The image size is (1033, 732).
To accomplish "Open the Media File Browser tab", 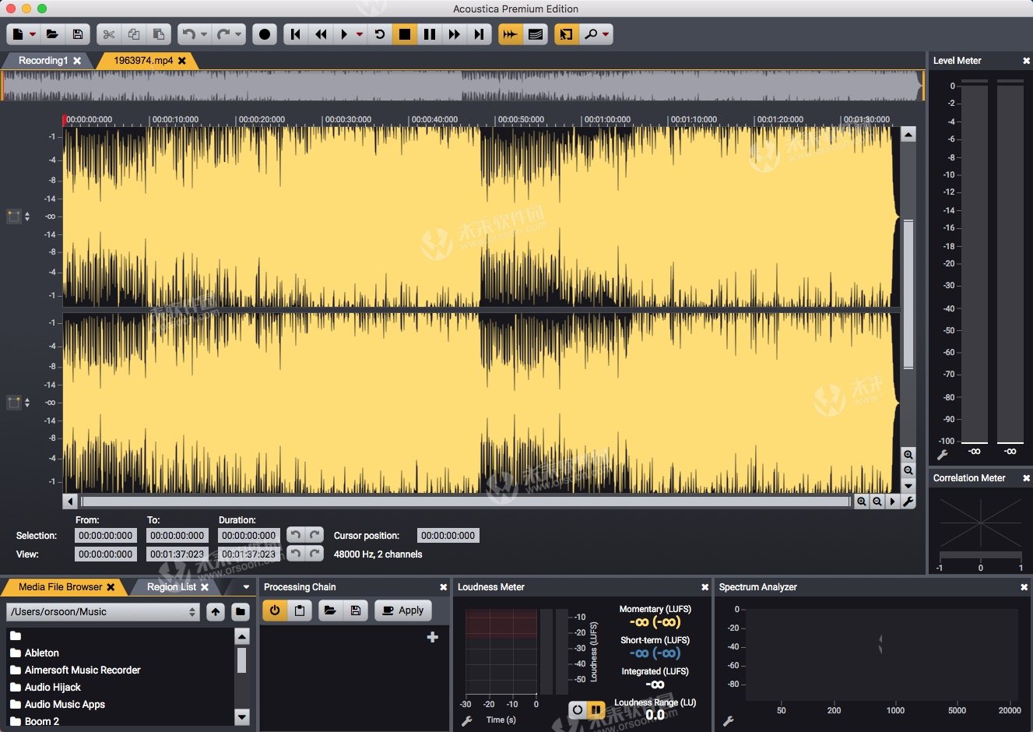I will click(x=61, y=587).
